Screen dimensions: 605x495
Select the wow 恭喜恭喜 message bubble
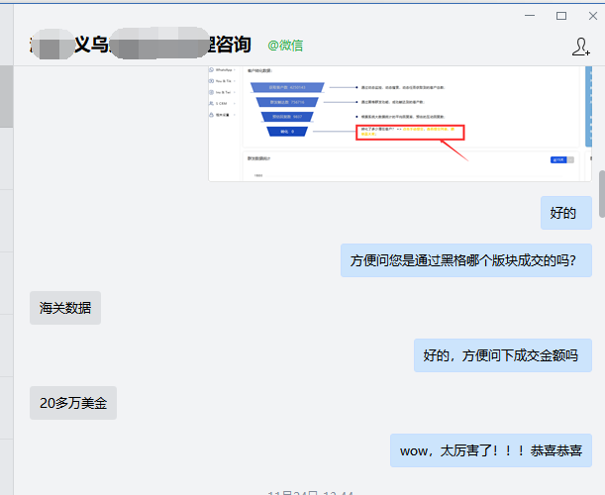[490, 450]
